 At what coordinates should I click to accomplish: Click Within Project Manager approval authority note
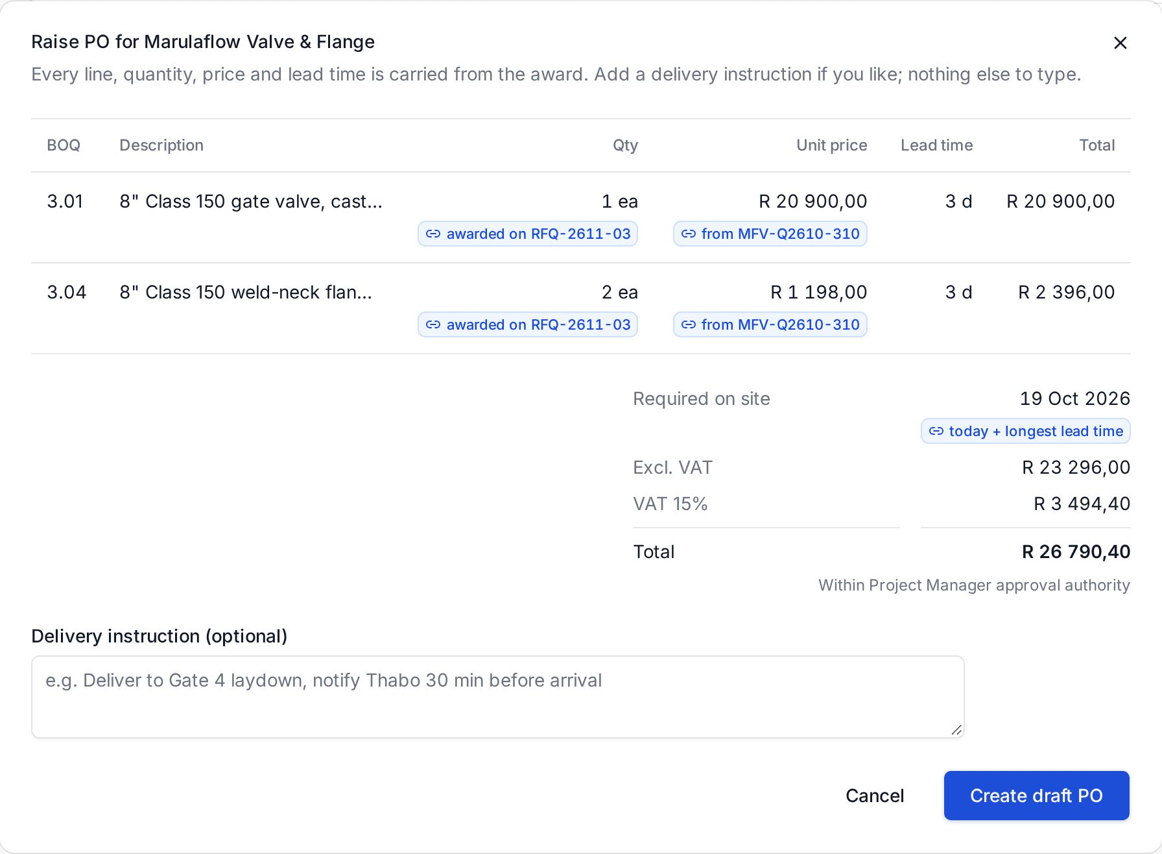click(x=974, y=585)
